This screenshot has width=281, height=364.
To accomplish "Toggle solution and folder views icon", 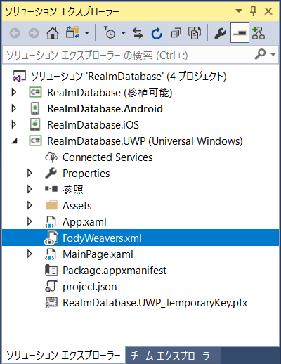I will click(x=73, y=33).
